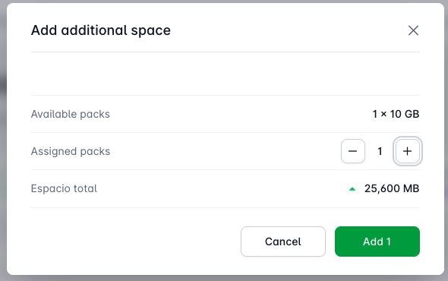Click blank footer area left of Cancel

pyautogui.click(x=134, y=242)
